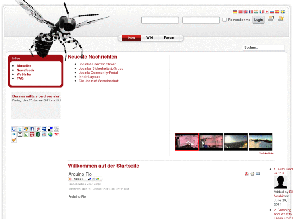The width and height of the screenshot is (293, 219).
Task: Open Joomlas Sicherheitsstoßtrupp link
Action: click(x=101, y=68)
